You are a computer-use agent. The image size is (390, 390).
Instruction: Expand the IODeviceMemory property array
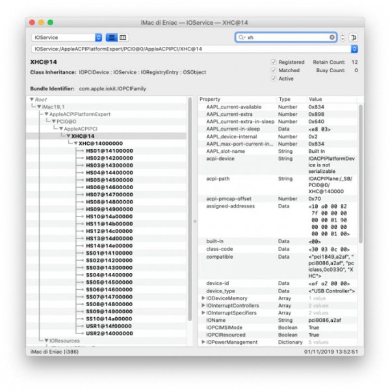tap(204, 298)
